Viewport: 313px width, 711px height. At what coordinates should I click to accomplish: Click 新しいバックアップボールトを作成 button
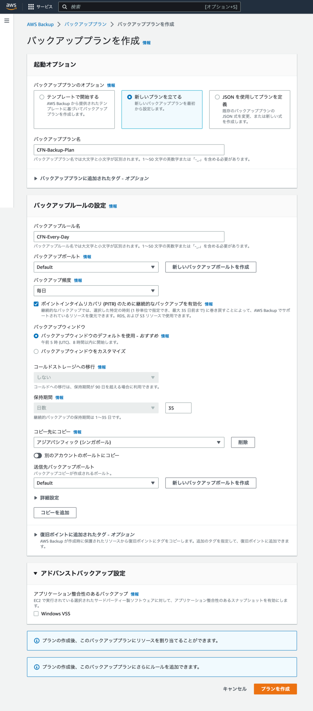211,267
